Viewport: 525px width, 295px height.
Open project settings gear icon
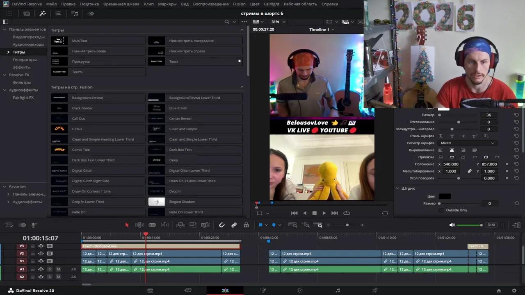coord(514,290)
